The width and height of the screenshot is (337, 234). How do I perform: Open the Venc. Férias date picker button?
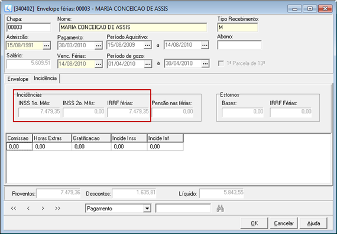[x=98, y=64]
